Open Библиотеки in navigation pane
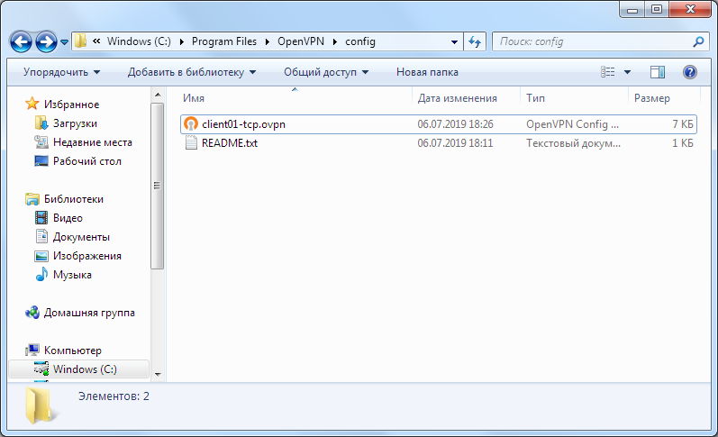 74,199
